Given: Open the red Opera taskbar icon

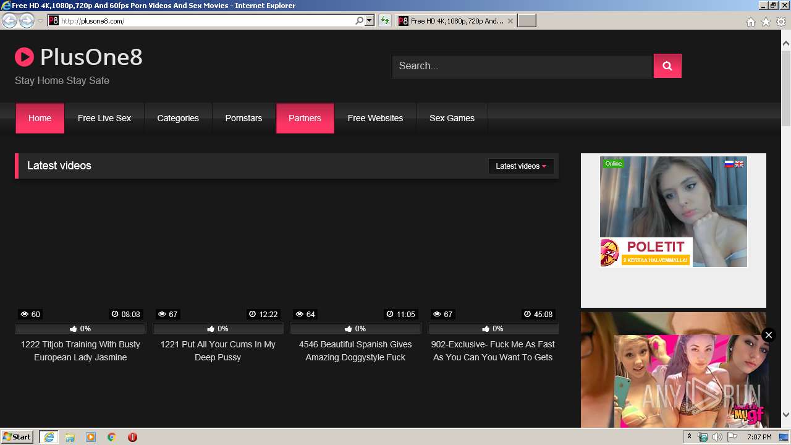Looking at the screenshot, I should 132,437.
